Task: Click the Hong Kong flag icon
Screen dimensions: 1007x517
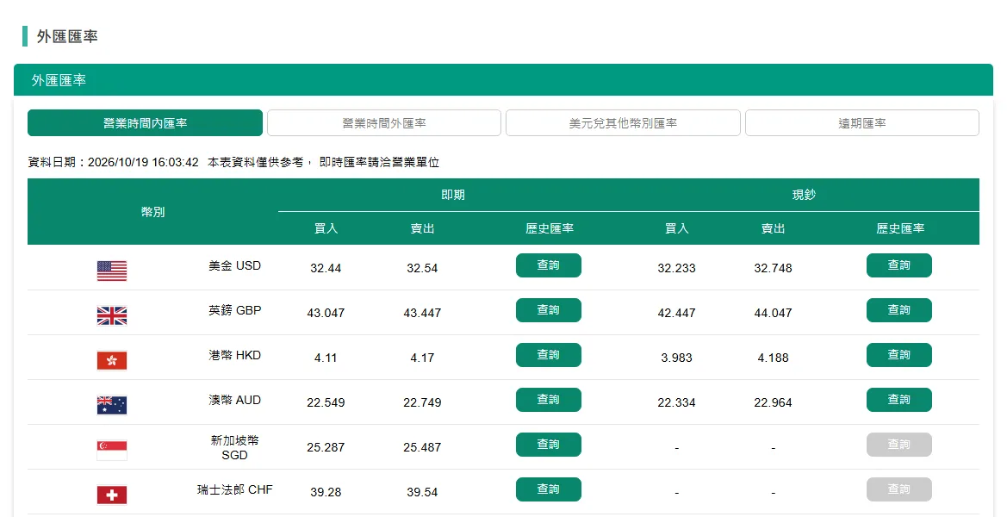Action: [x=112, y=361]
